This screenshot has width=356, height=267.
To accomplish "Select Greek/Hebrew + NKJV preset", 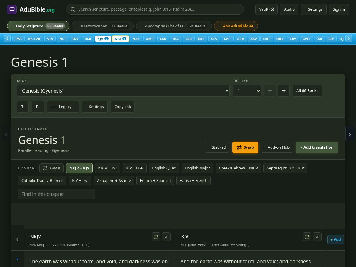I will tap(238, 168).
